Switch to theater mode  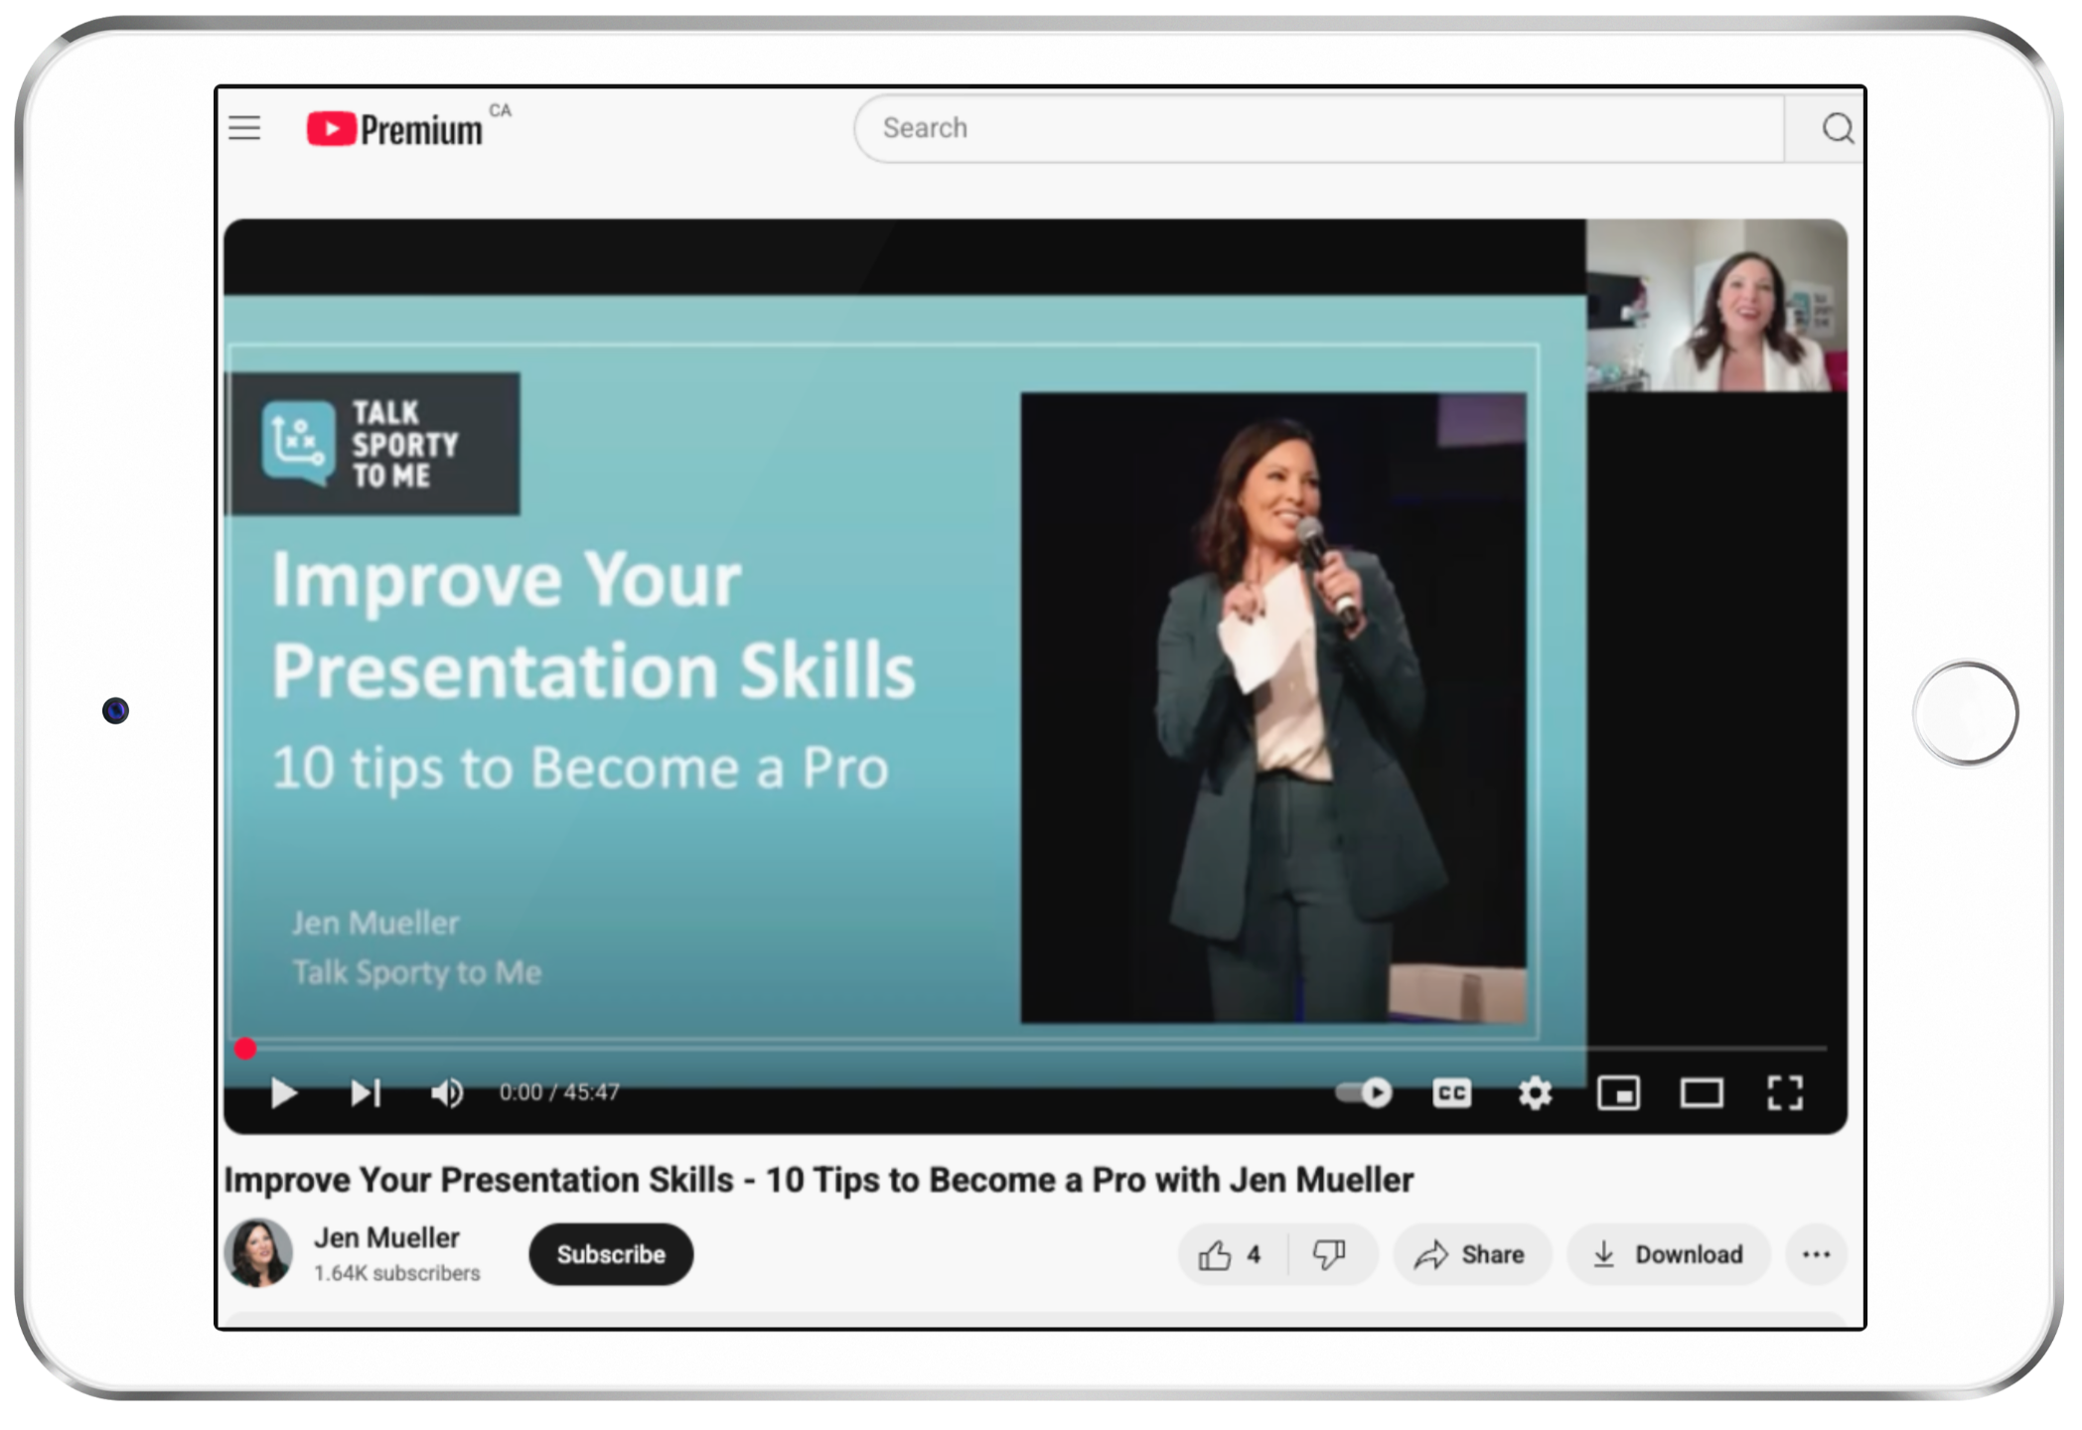coord(1702,1093)
